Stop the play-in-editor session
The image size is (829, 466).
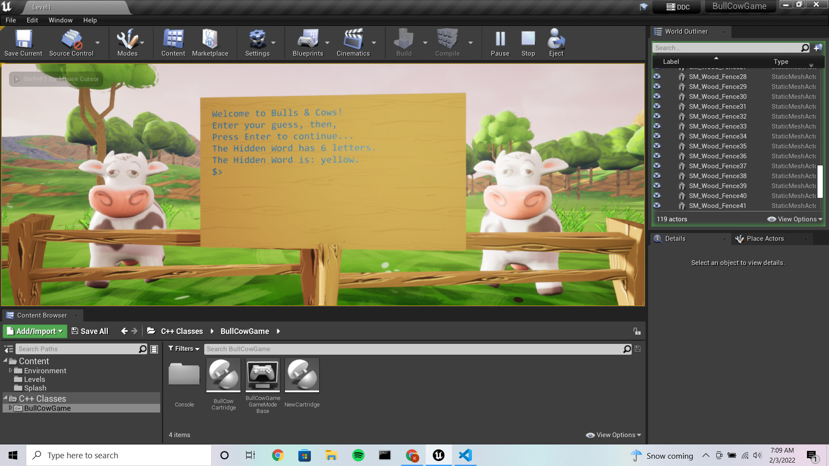(x=528, y=43)
